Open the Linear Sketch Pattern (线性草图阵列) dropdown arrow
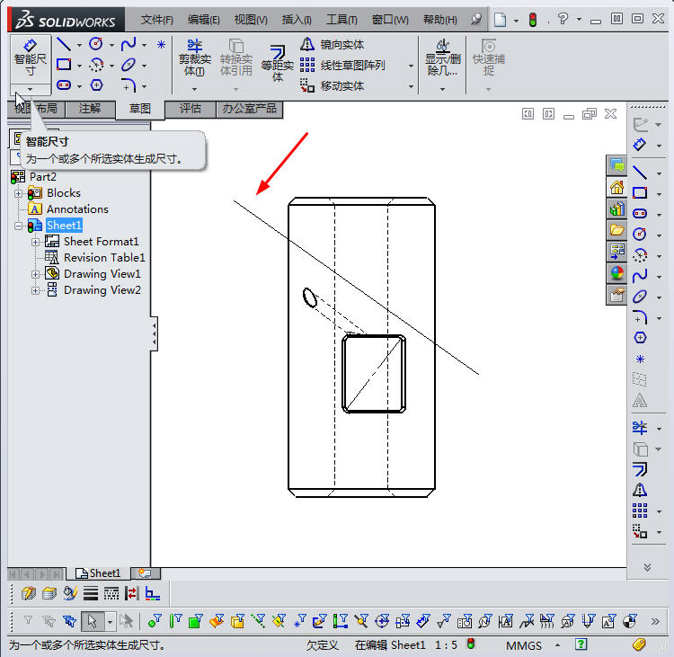The height and width of the screenshot is (657, 674). coord(411,66)
